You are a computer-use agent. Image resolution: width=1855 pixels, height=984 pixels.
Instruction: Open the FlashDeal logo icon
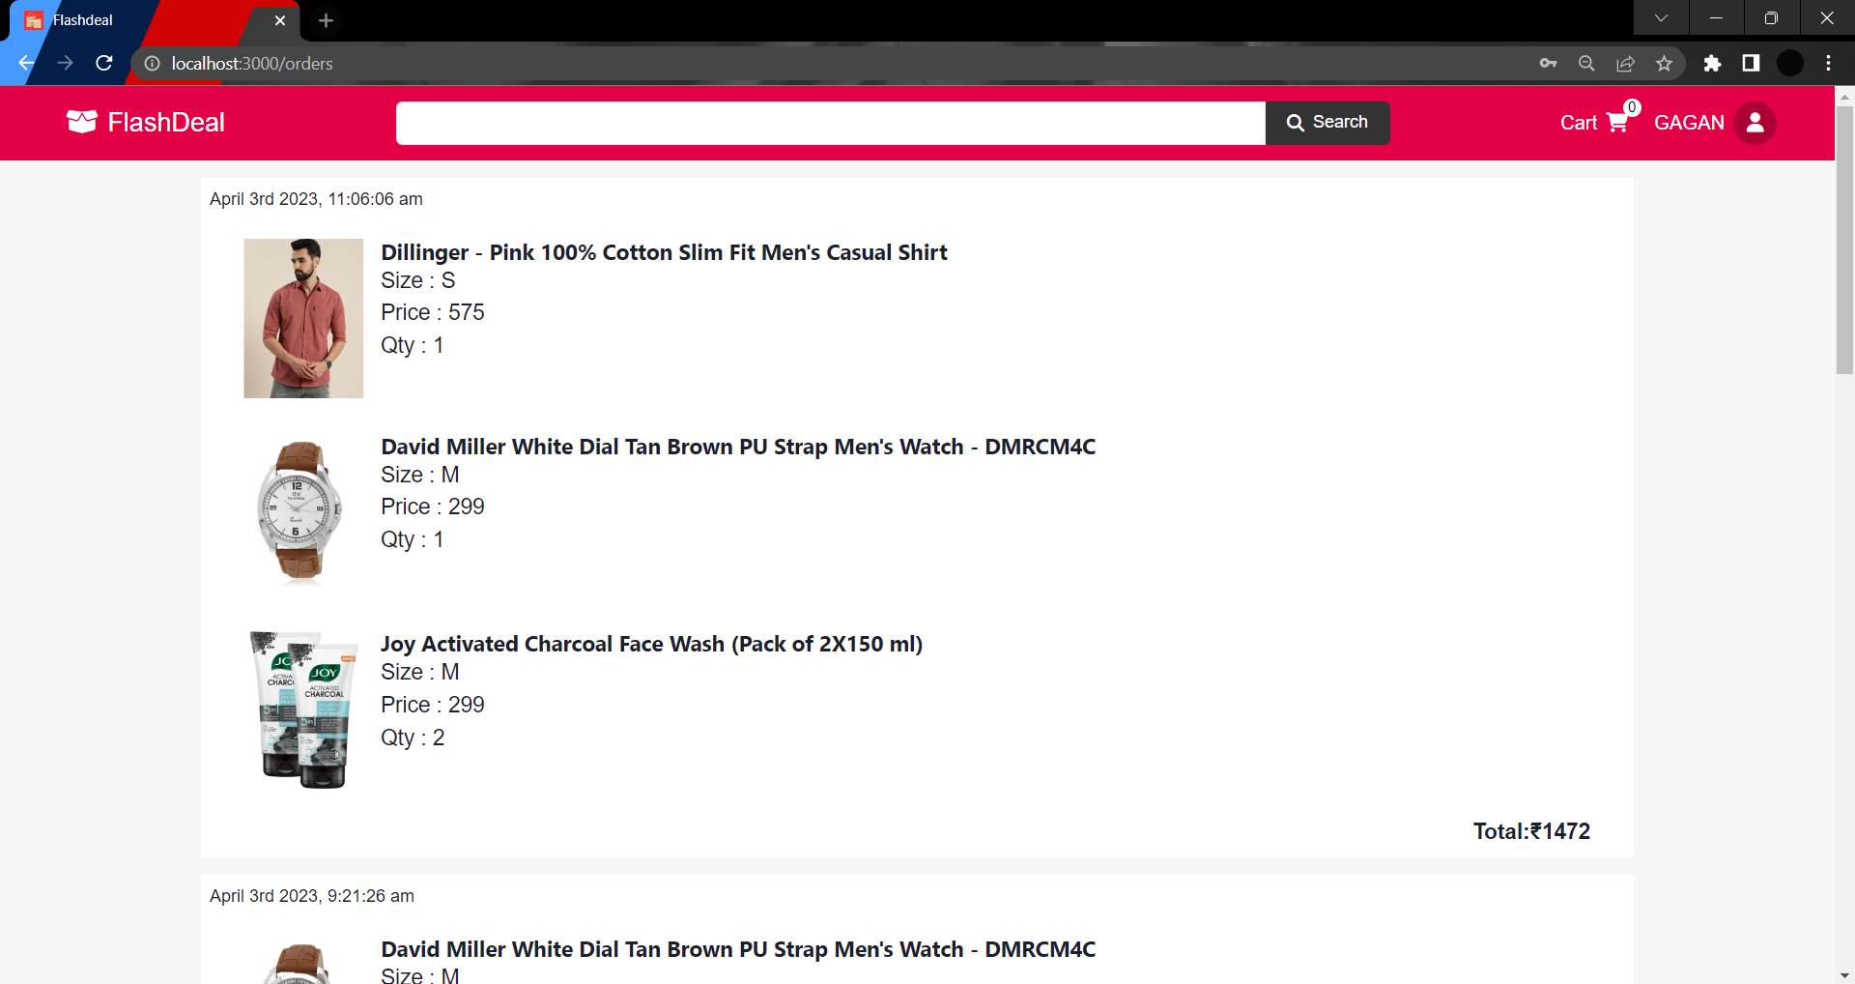[82, 122]
